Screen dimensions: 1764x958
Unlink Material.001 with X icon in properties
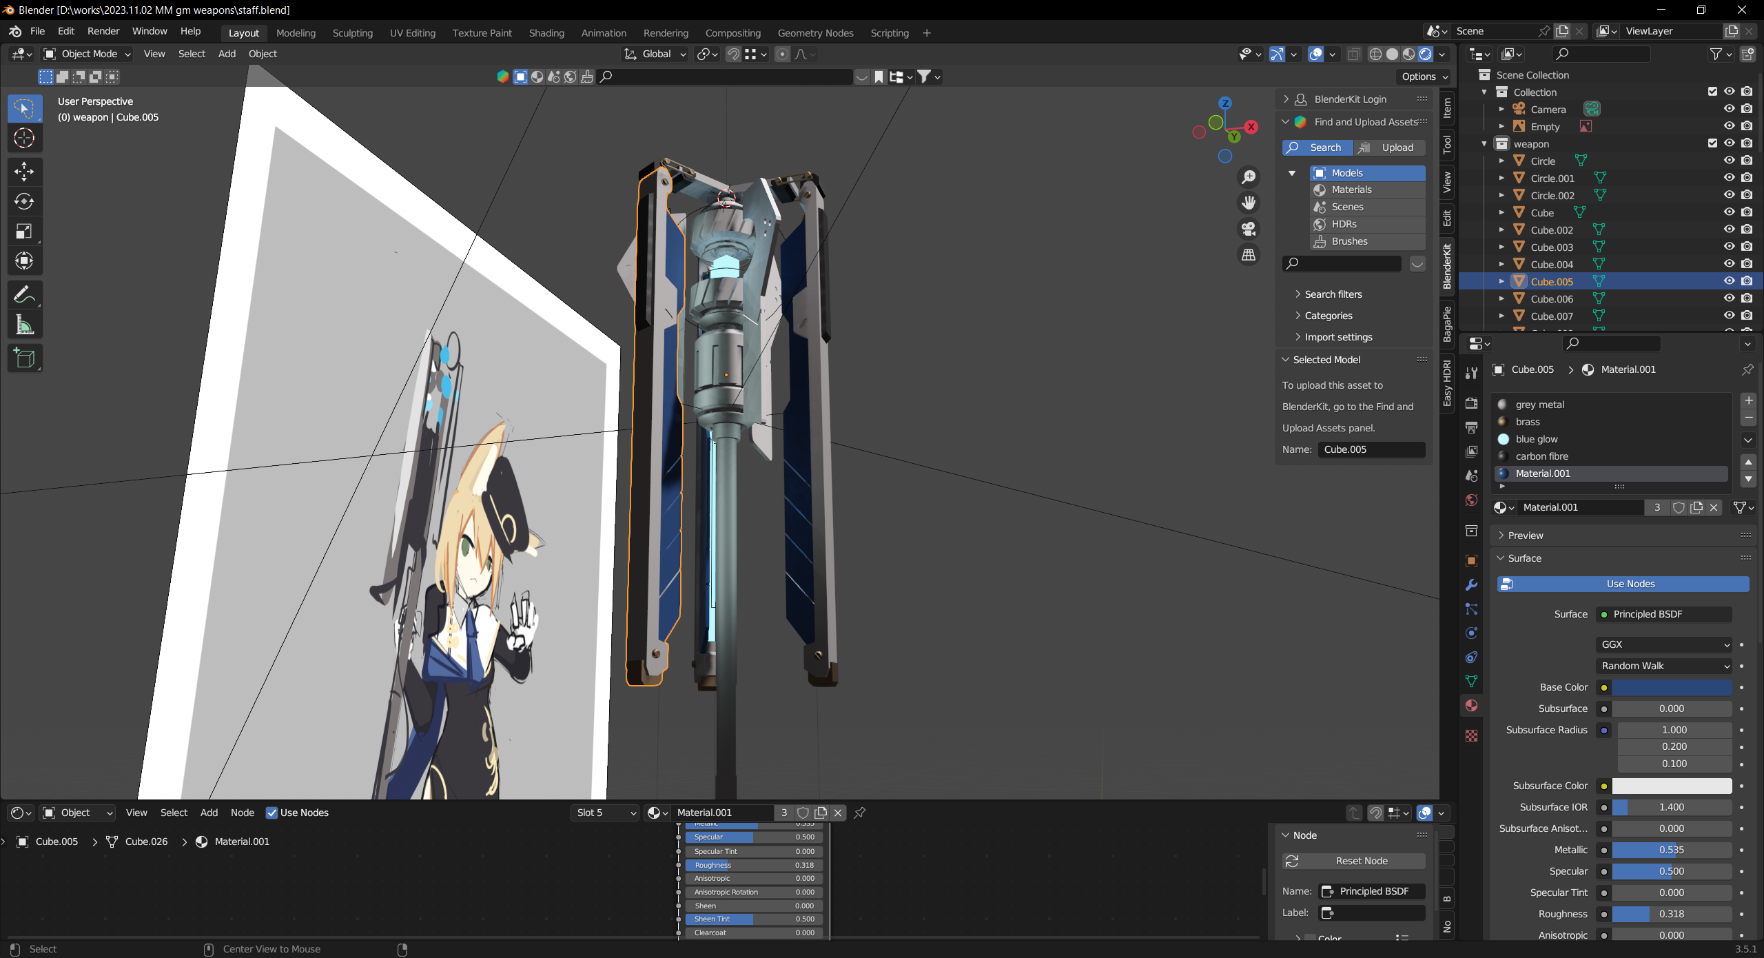coord(1714,507)
